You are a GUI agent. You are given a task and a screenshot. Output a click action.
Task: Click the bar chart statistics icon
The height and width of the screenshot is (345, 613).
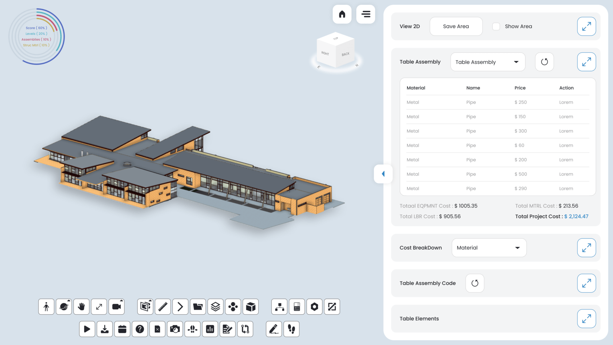point(210,329)
